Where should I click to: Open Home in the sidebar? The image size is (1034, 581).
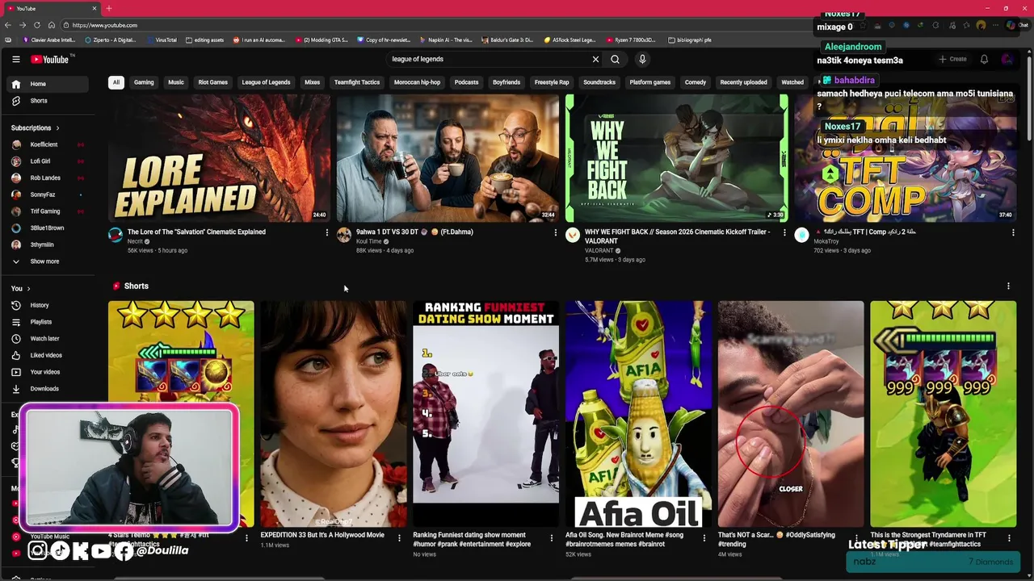[49, 84]
